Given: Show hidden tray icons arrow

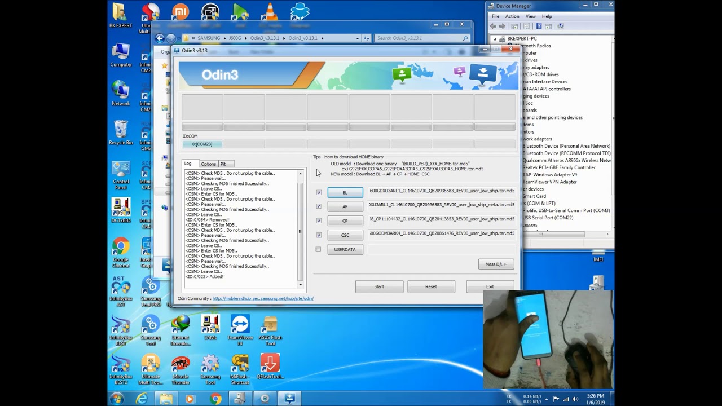Looking at the screenshot, I should coord(545,399).
